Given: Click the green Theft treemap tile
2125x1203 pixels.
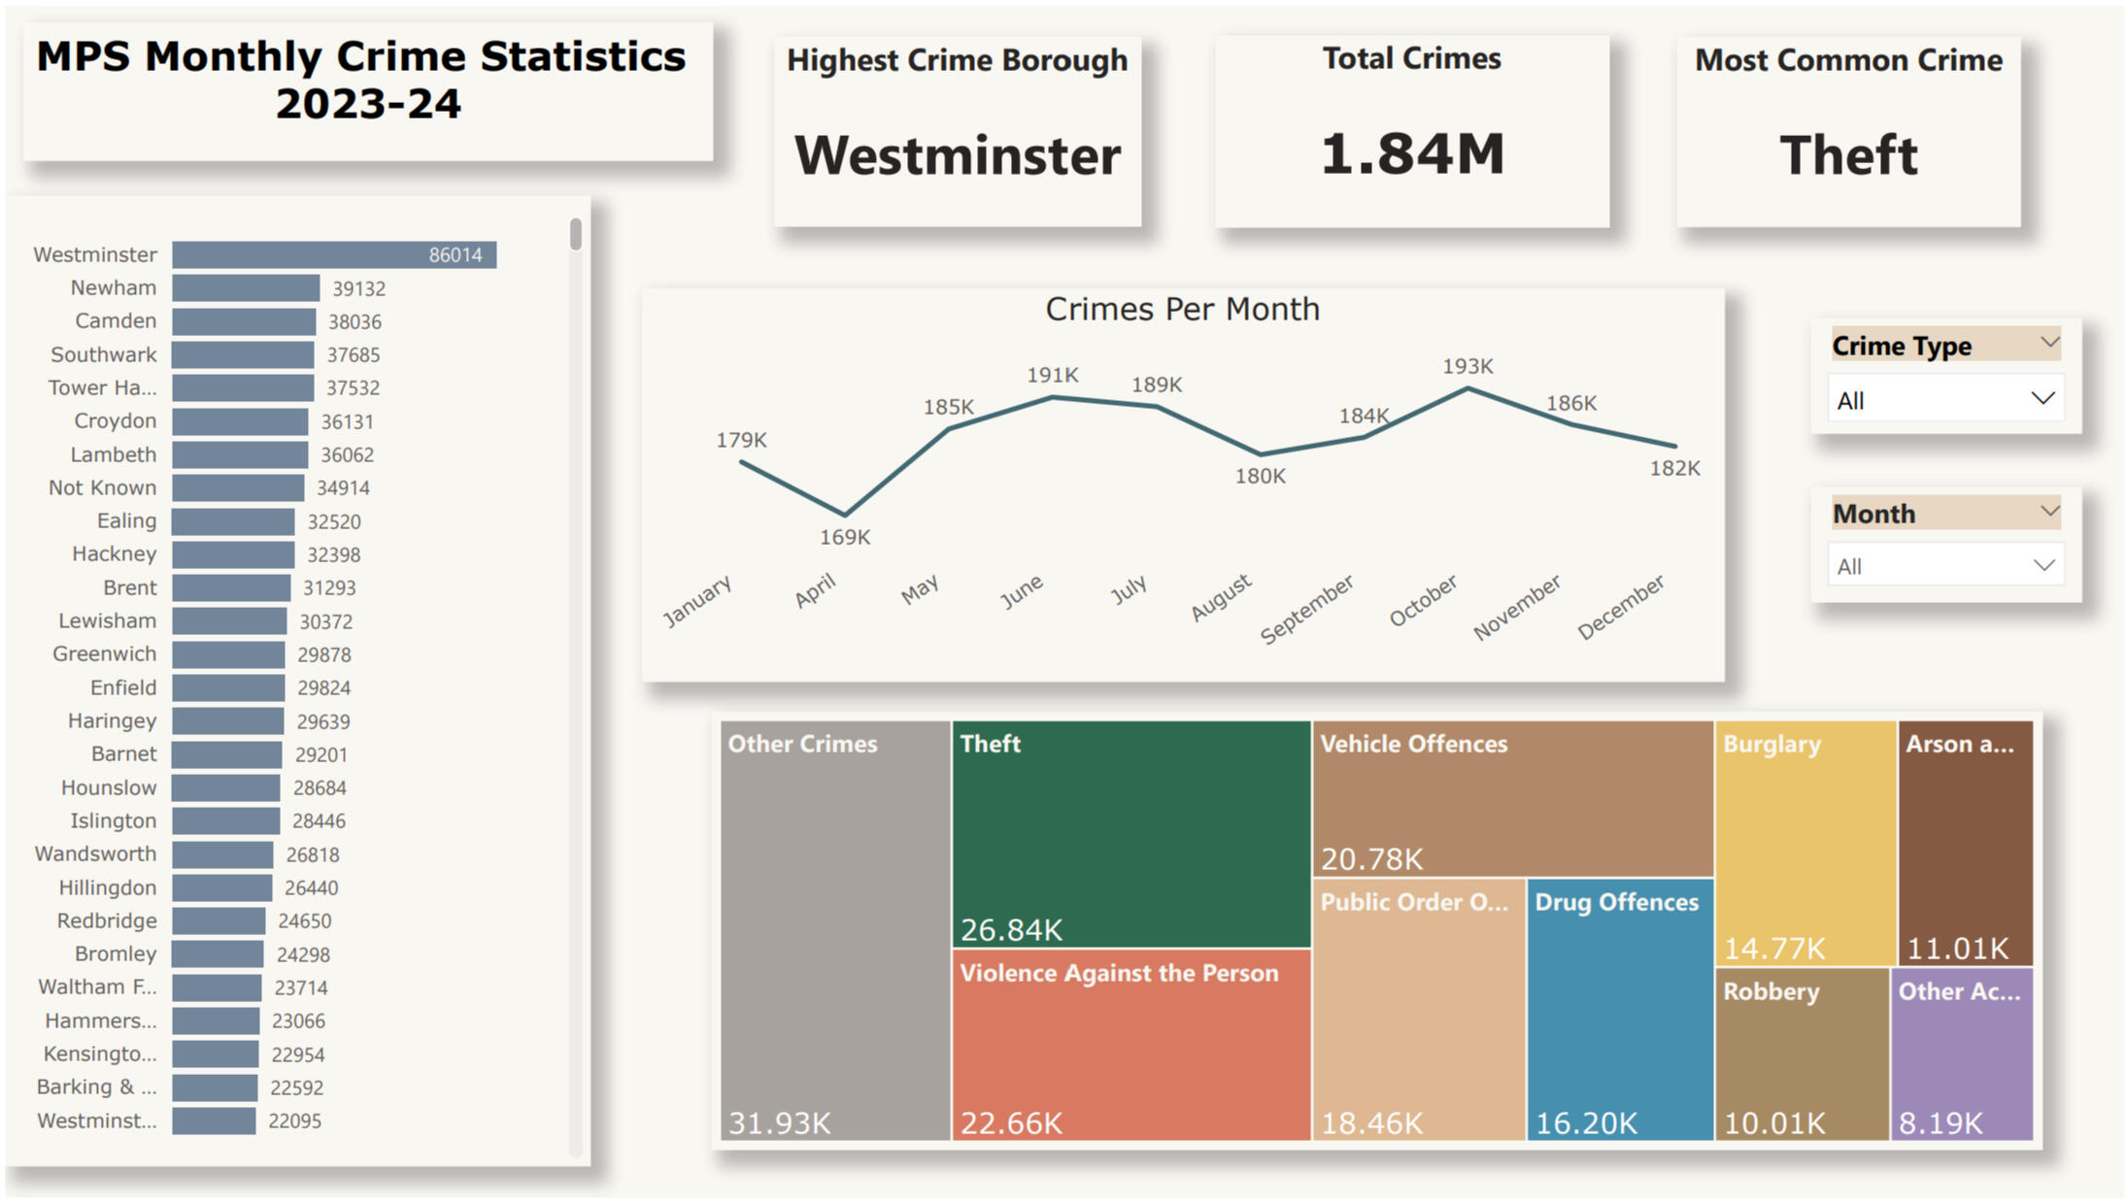Looking at the screenshot, I should pos(1130,833).
